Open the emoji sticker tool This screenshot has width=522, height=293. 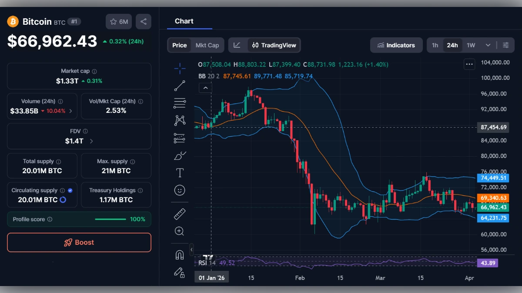point(180,190)
